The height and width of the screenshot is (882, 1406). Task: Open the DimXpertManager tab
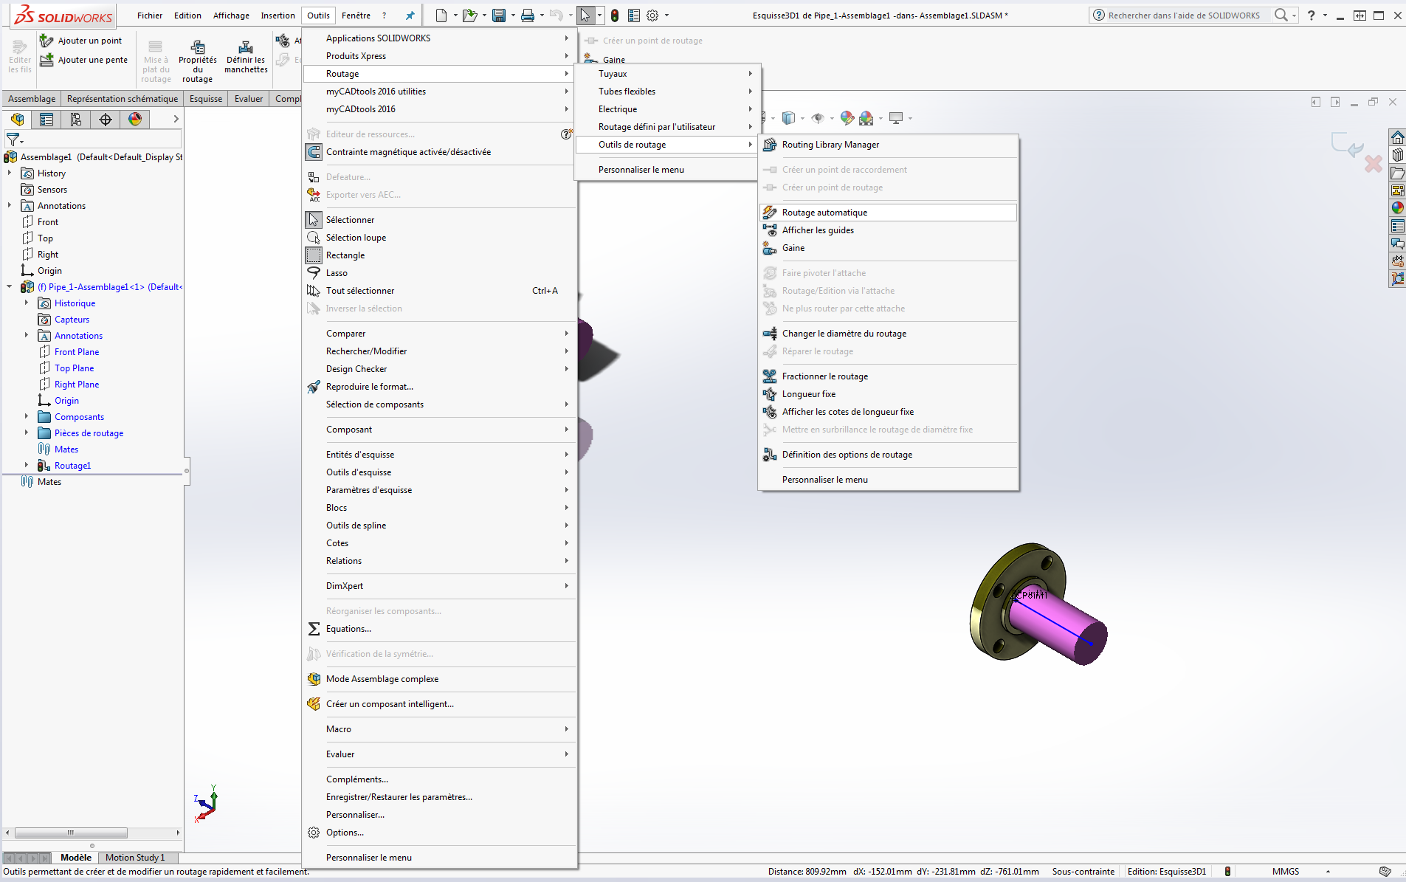point(106,120)
